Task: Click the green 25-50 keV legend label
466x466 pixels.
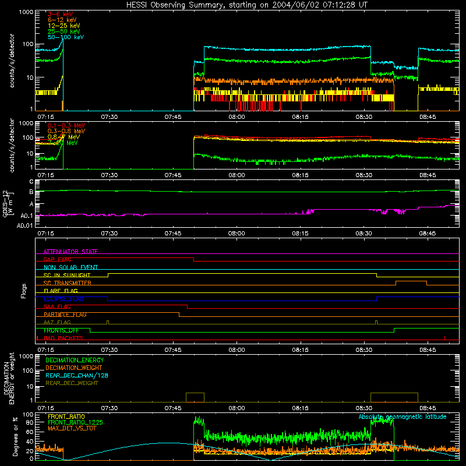Action: click(64, 31)
